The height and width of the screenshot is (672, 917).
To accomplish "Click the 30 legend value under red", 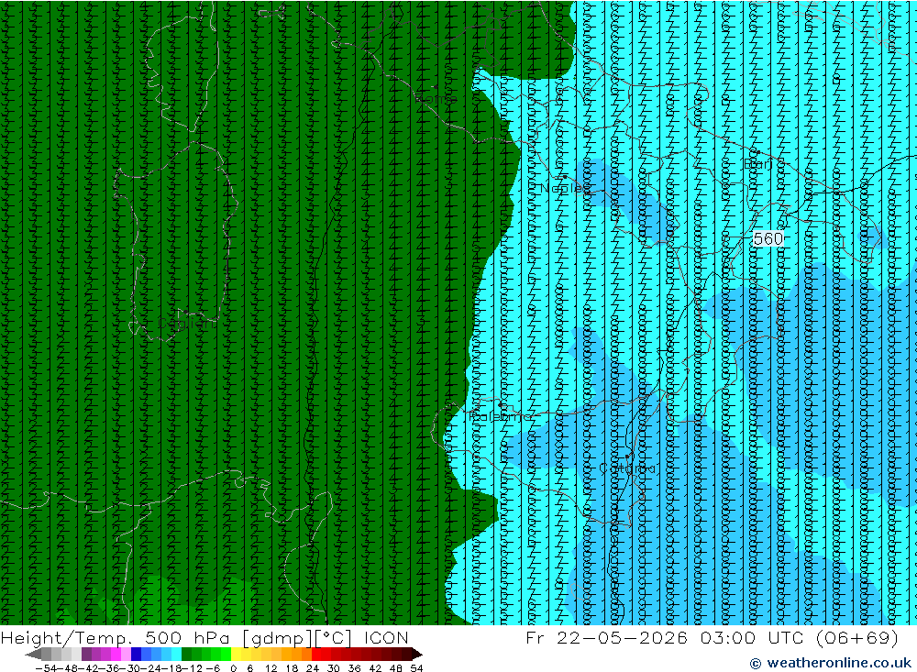I will click(x=334, y=668).
